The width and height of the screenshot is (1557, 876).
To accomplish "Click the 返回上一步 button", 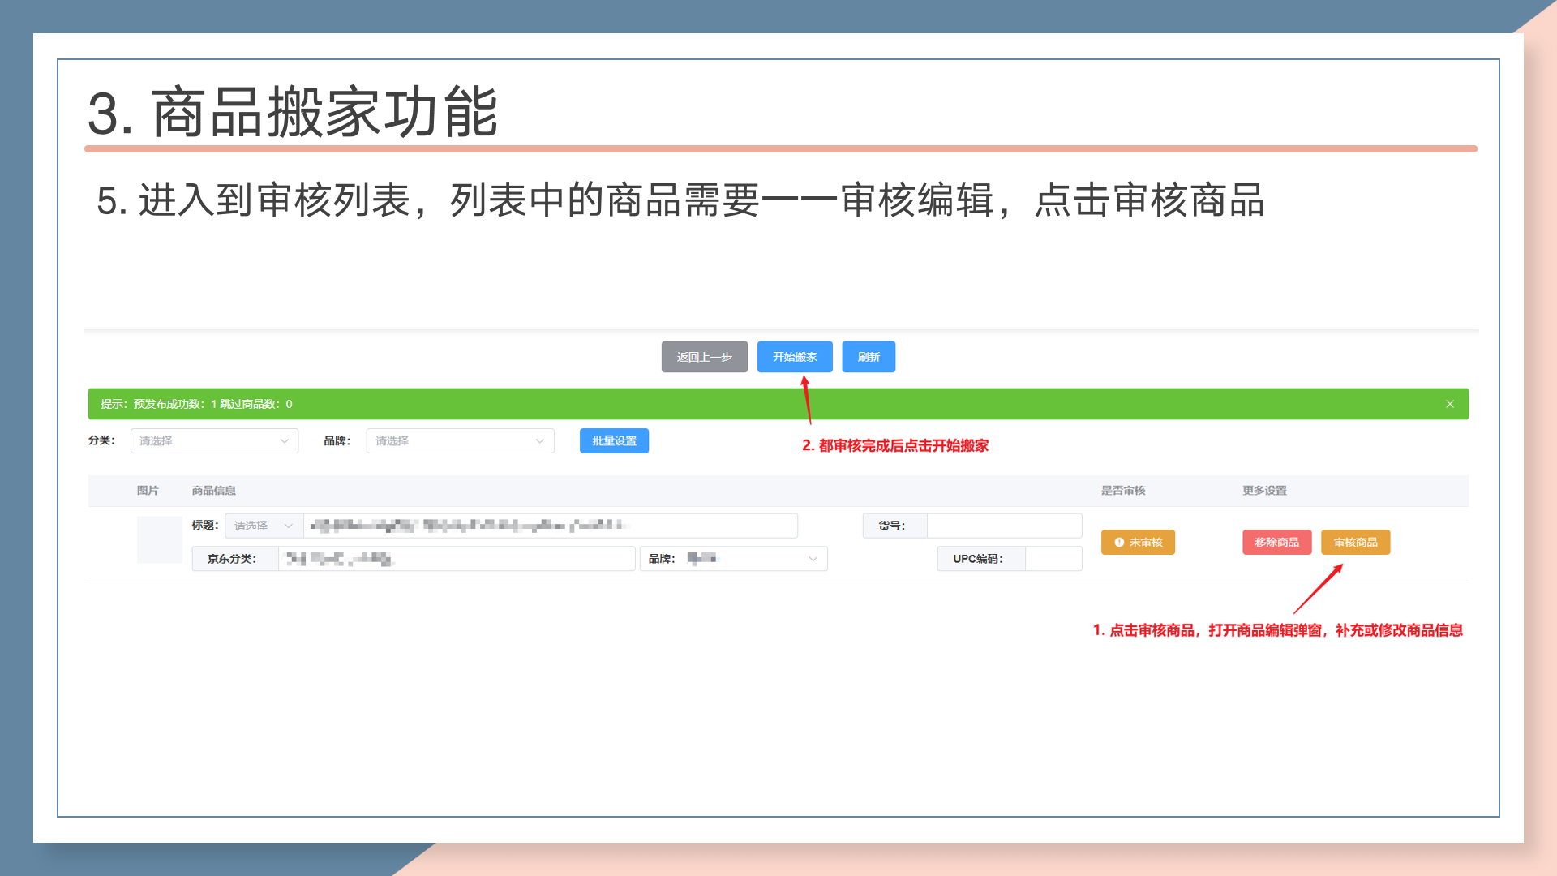I will click(x=704, y=357).
